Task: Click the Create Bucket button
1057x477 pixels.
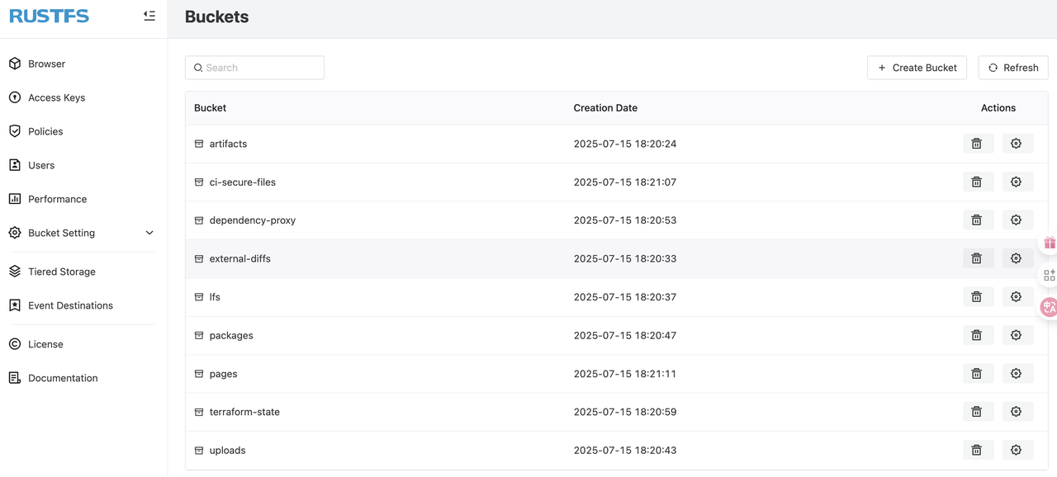Action: 917,68
